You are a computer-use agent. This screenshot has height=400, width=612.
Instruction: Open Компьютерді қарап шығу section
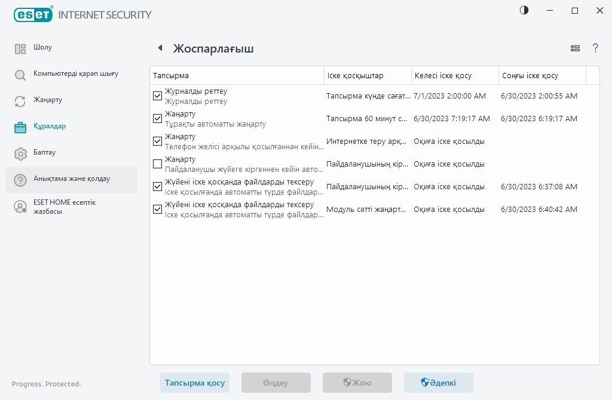(76, 74)
